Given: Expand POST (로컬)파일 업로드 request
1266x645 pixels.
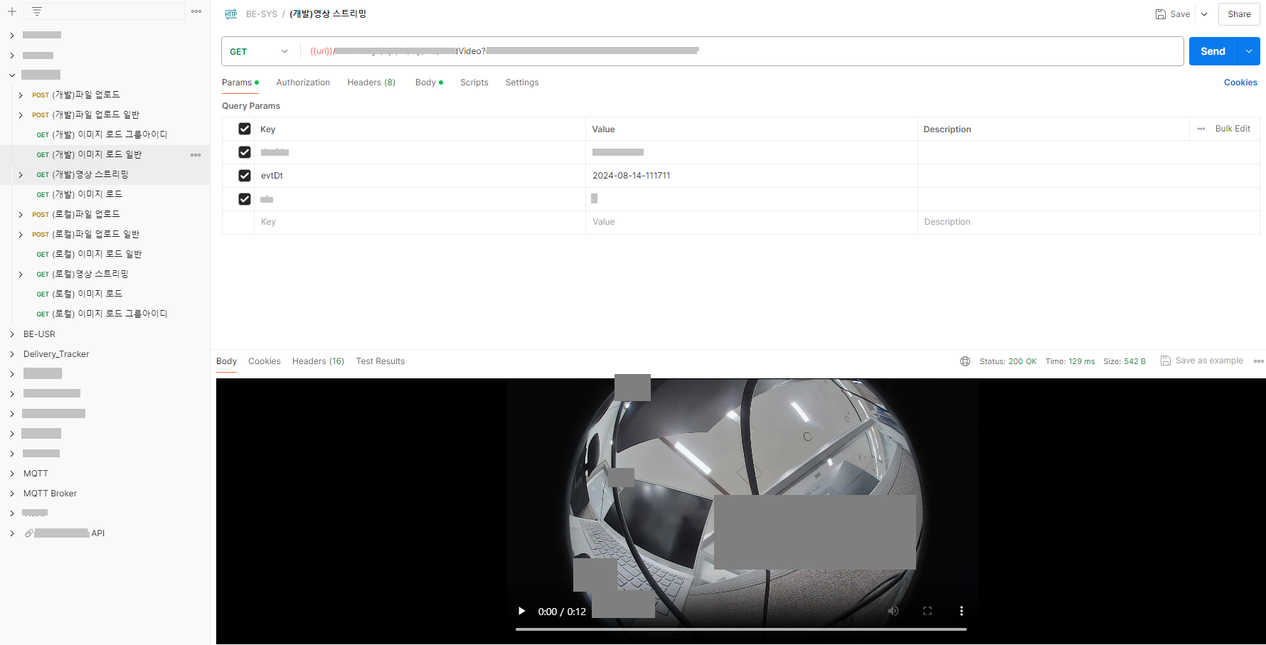Looking at the screenshot, I should point(21,214).
